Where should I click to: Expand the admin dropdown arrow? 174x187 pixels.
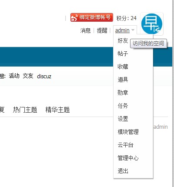133,30
